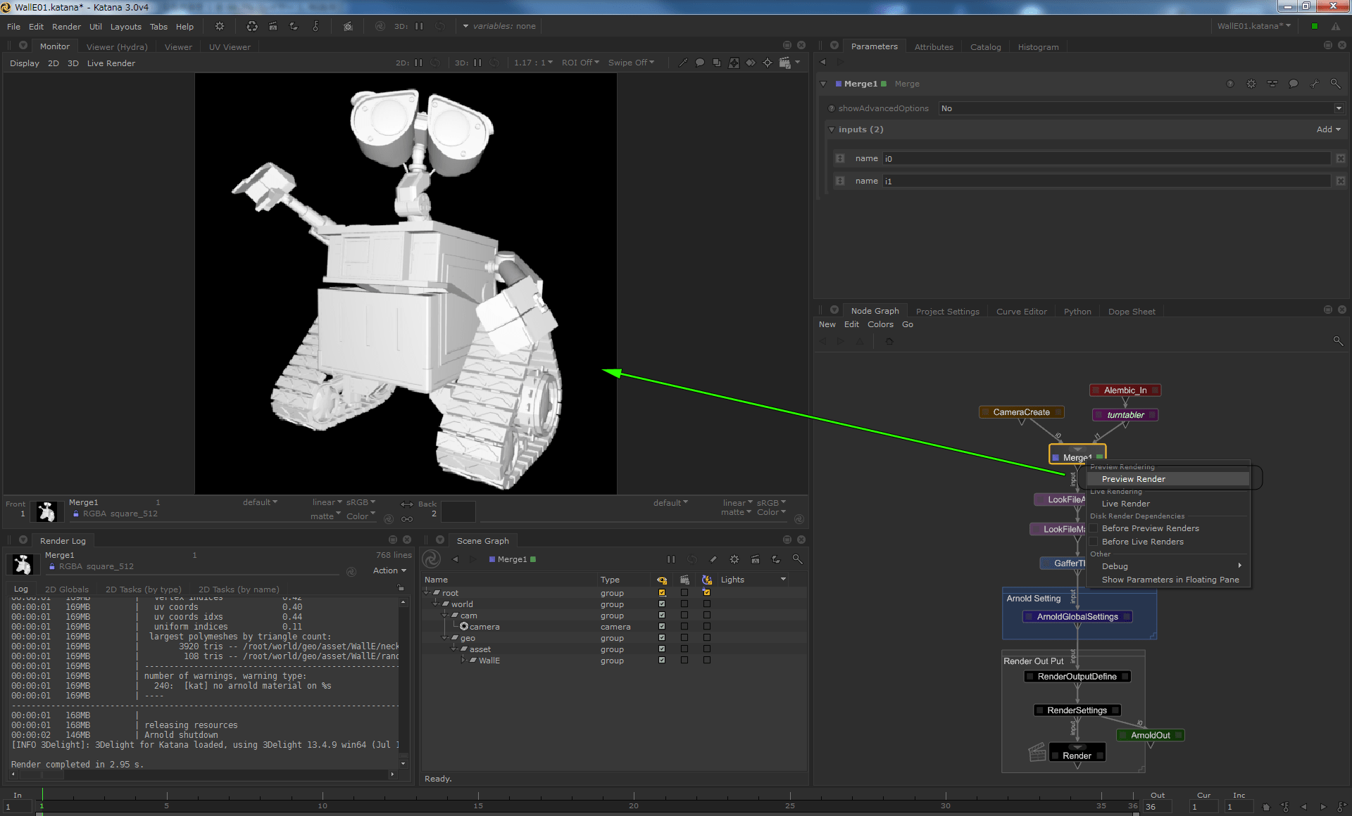This screenshot has height=816, width=1352.
Task: Enable Live Render mode in the Monitor bar
Action: 111,63
